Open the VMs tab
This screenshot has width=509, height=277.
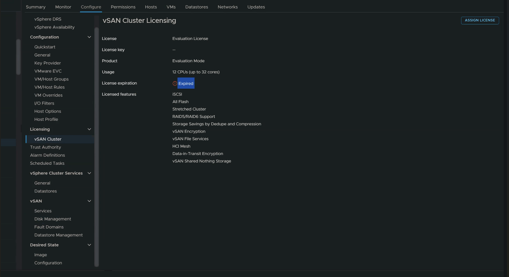pos(171,7)
